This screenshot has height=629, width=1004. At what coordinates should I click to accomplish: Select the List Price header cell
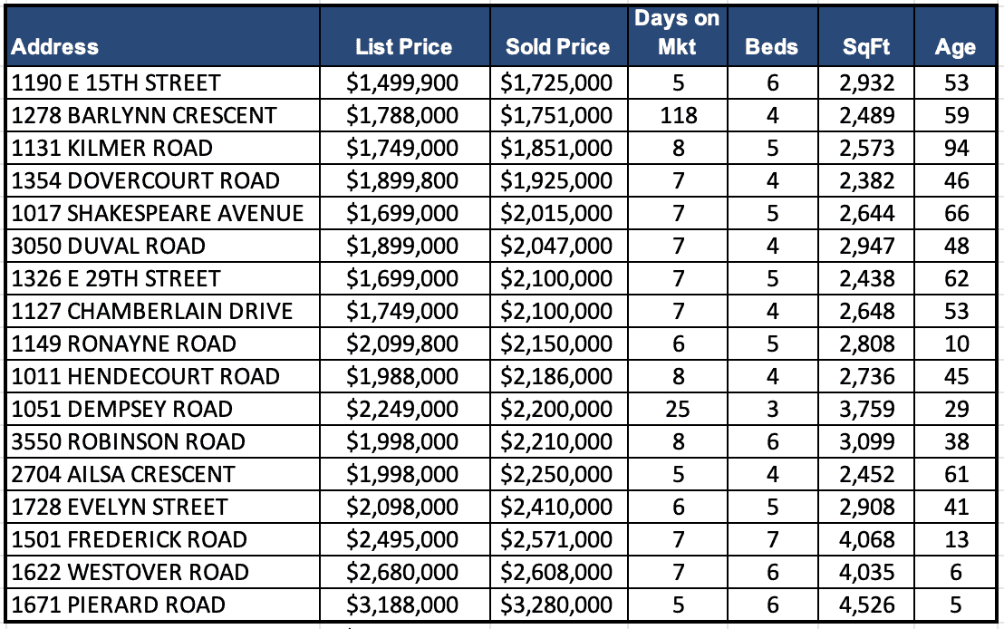click(403, 47)
